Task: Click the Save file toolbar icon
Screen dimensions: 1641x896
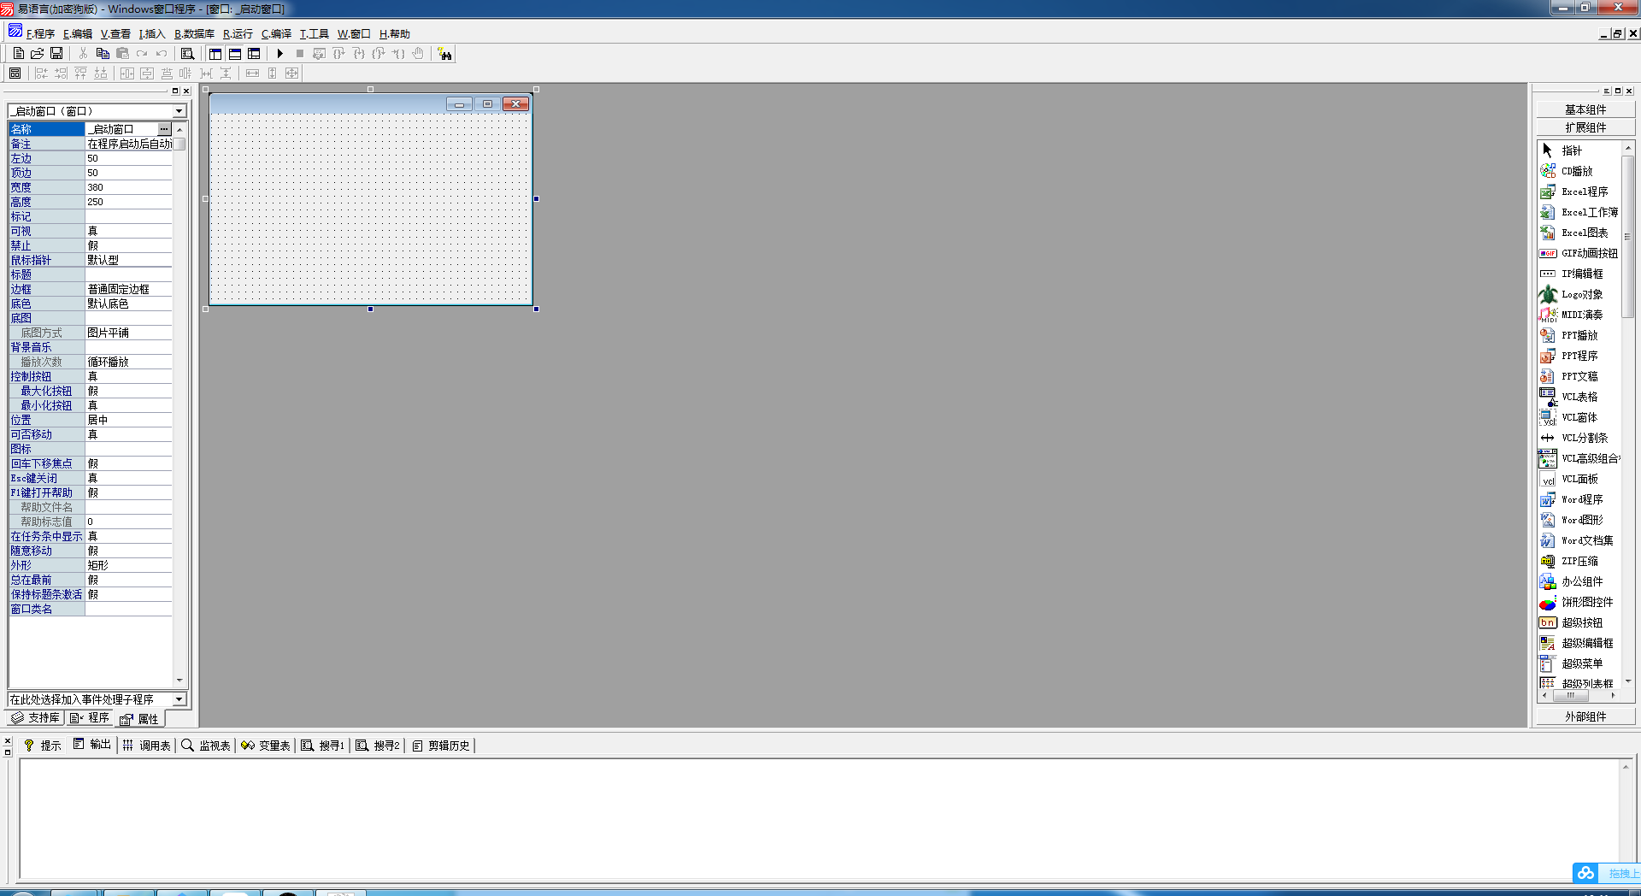Action: 56,54
